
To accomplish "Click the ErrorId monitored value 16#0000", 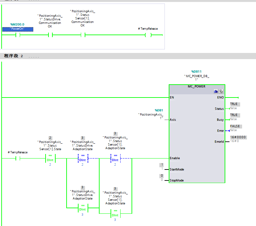I will pos(238,137).
